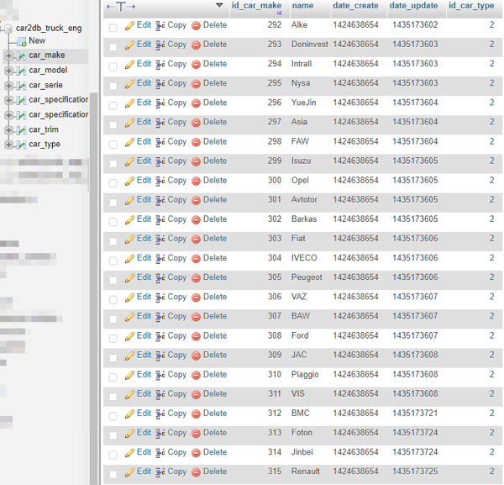Click the New table icon in sidebar
Screen dimensions: 504x485
(x=22, y=41)
